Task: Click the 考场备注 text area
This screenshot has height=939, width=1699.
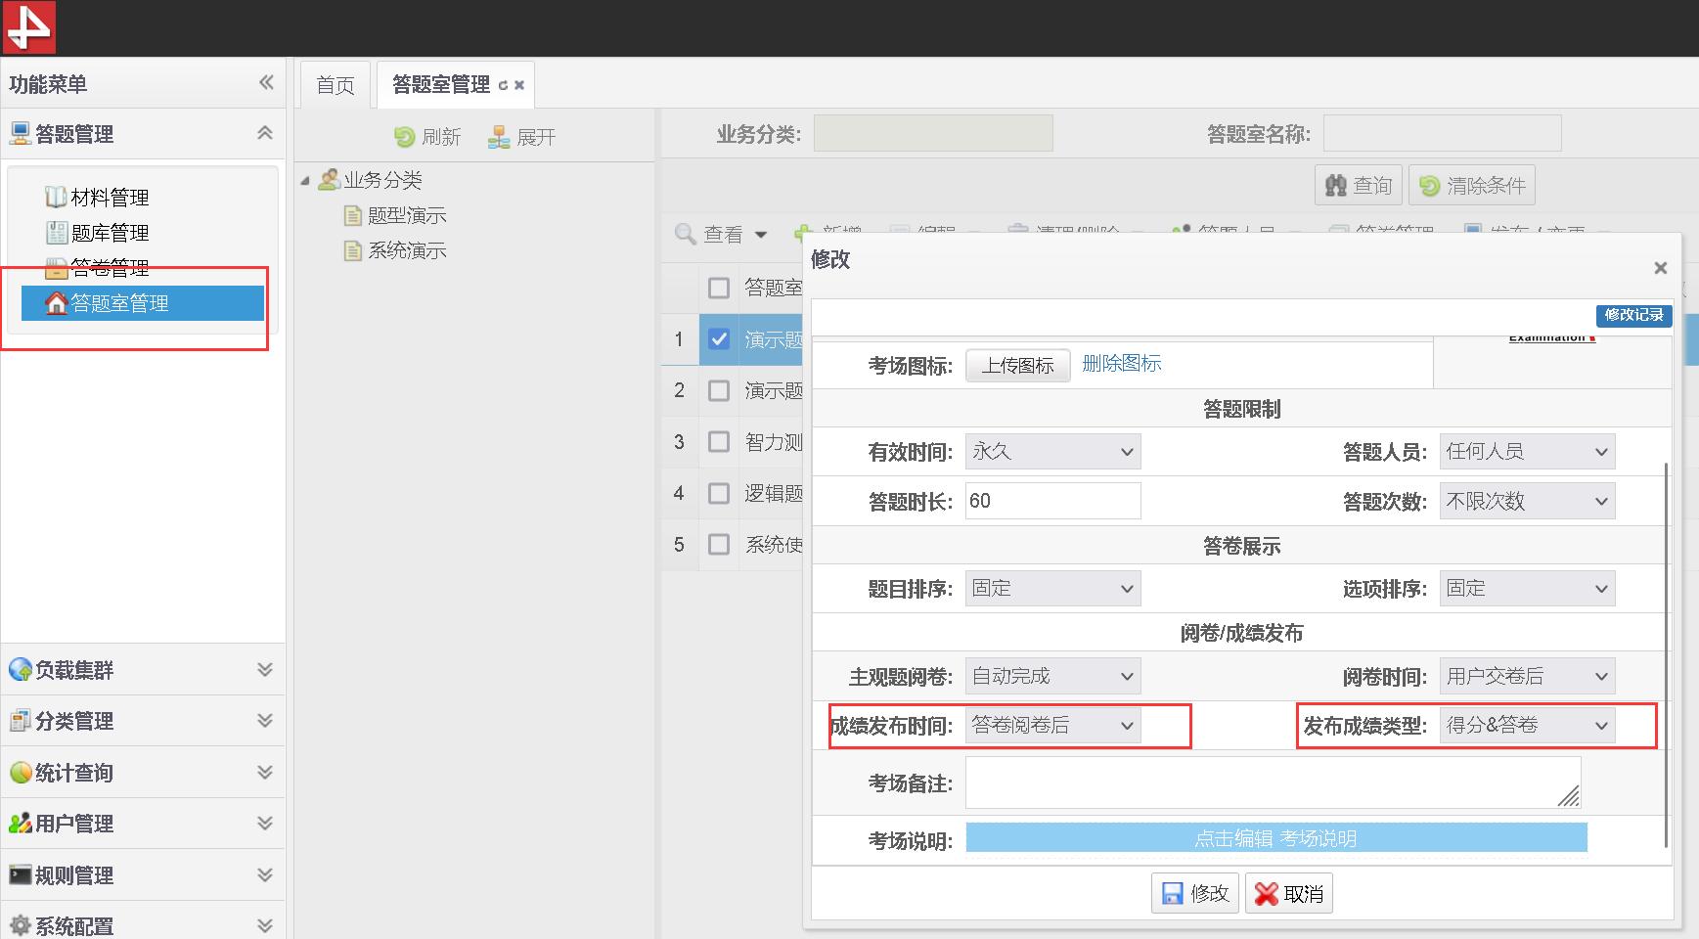Action: [1273, 782]
